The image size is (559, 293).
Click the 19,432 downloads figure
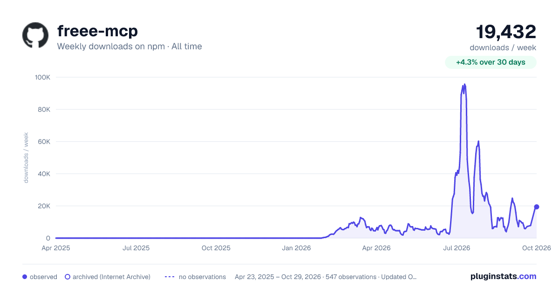pyautogui.click(x=506, y=32)
